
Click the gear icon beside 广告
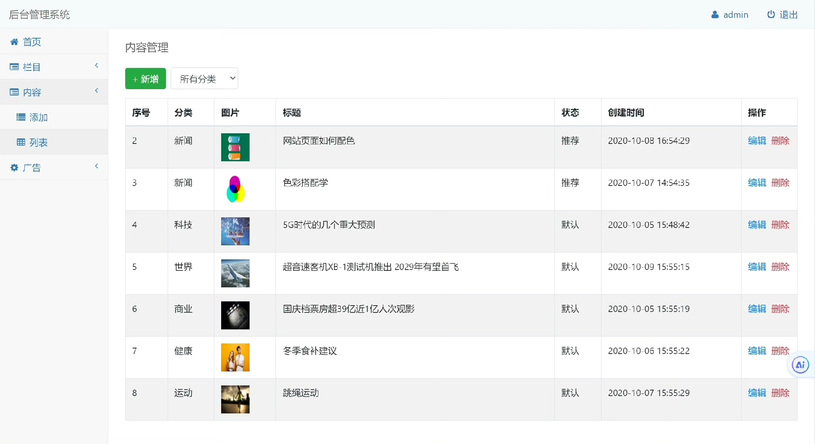(14, 168)
